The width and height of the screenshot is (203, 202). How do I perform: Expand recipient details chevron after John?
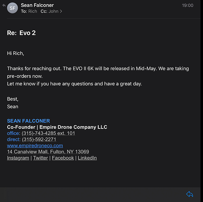pos(61,11)
